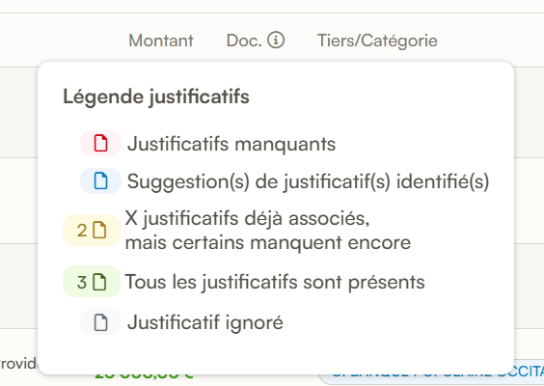544x386 pixels.
Task: Click Tous les justificatifs sont présents text
Action: pos(275,282)
